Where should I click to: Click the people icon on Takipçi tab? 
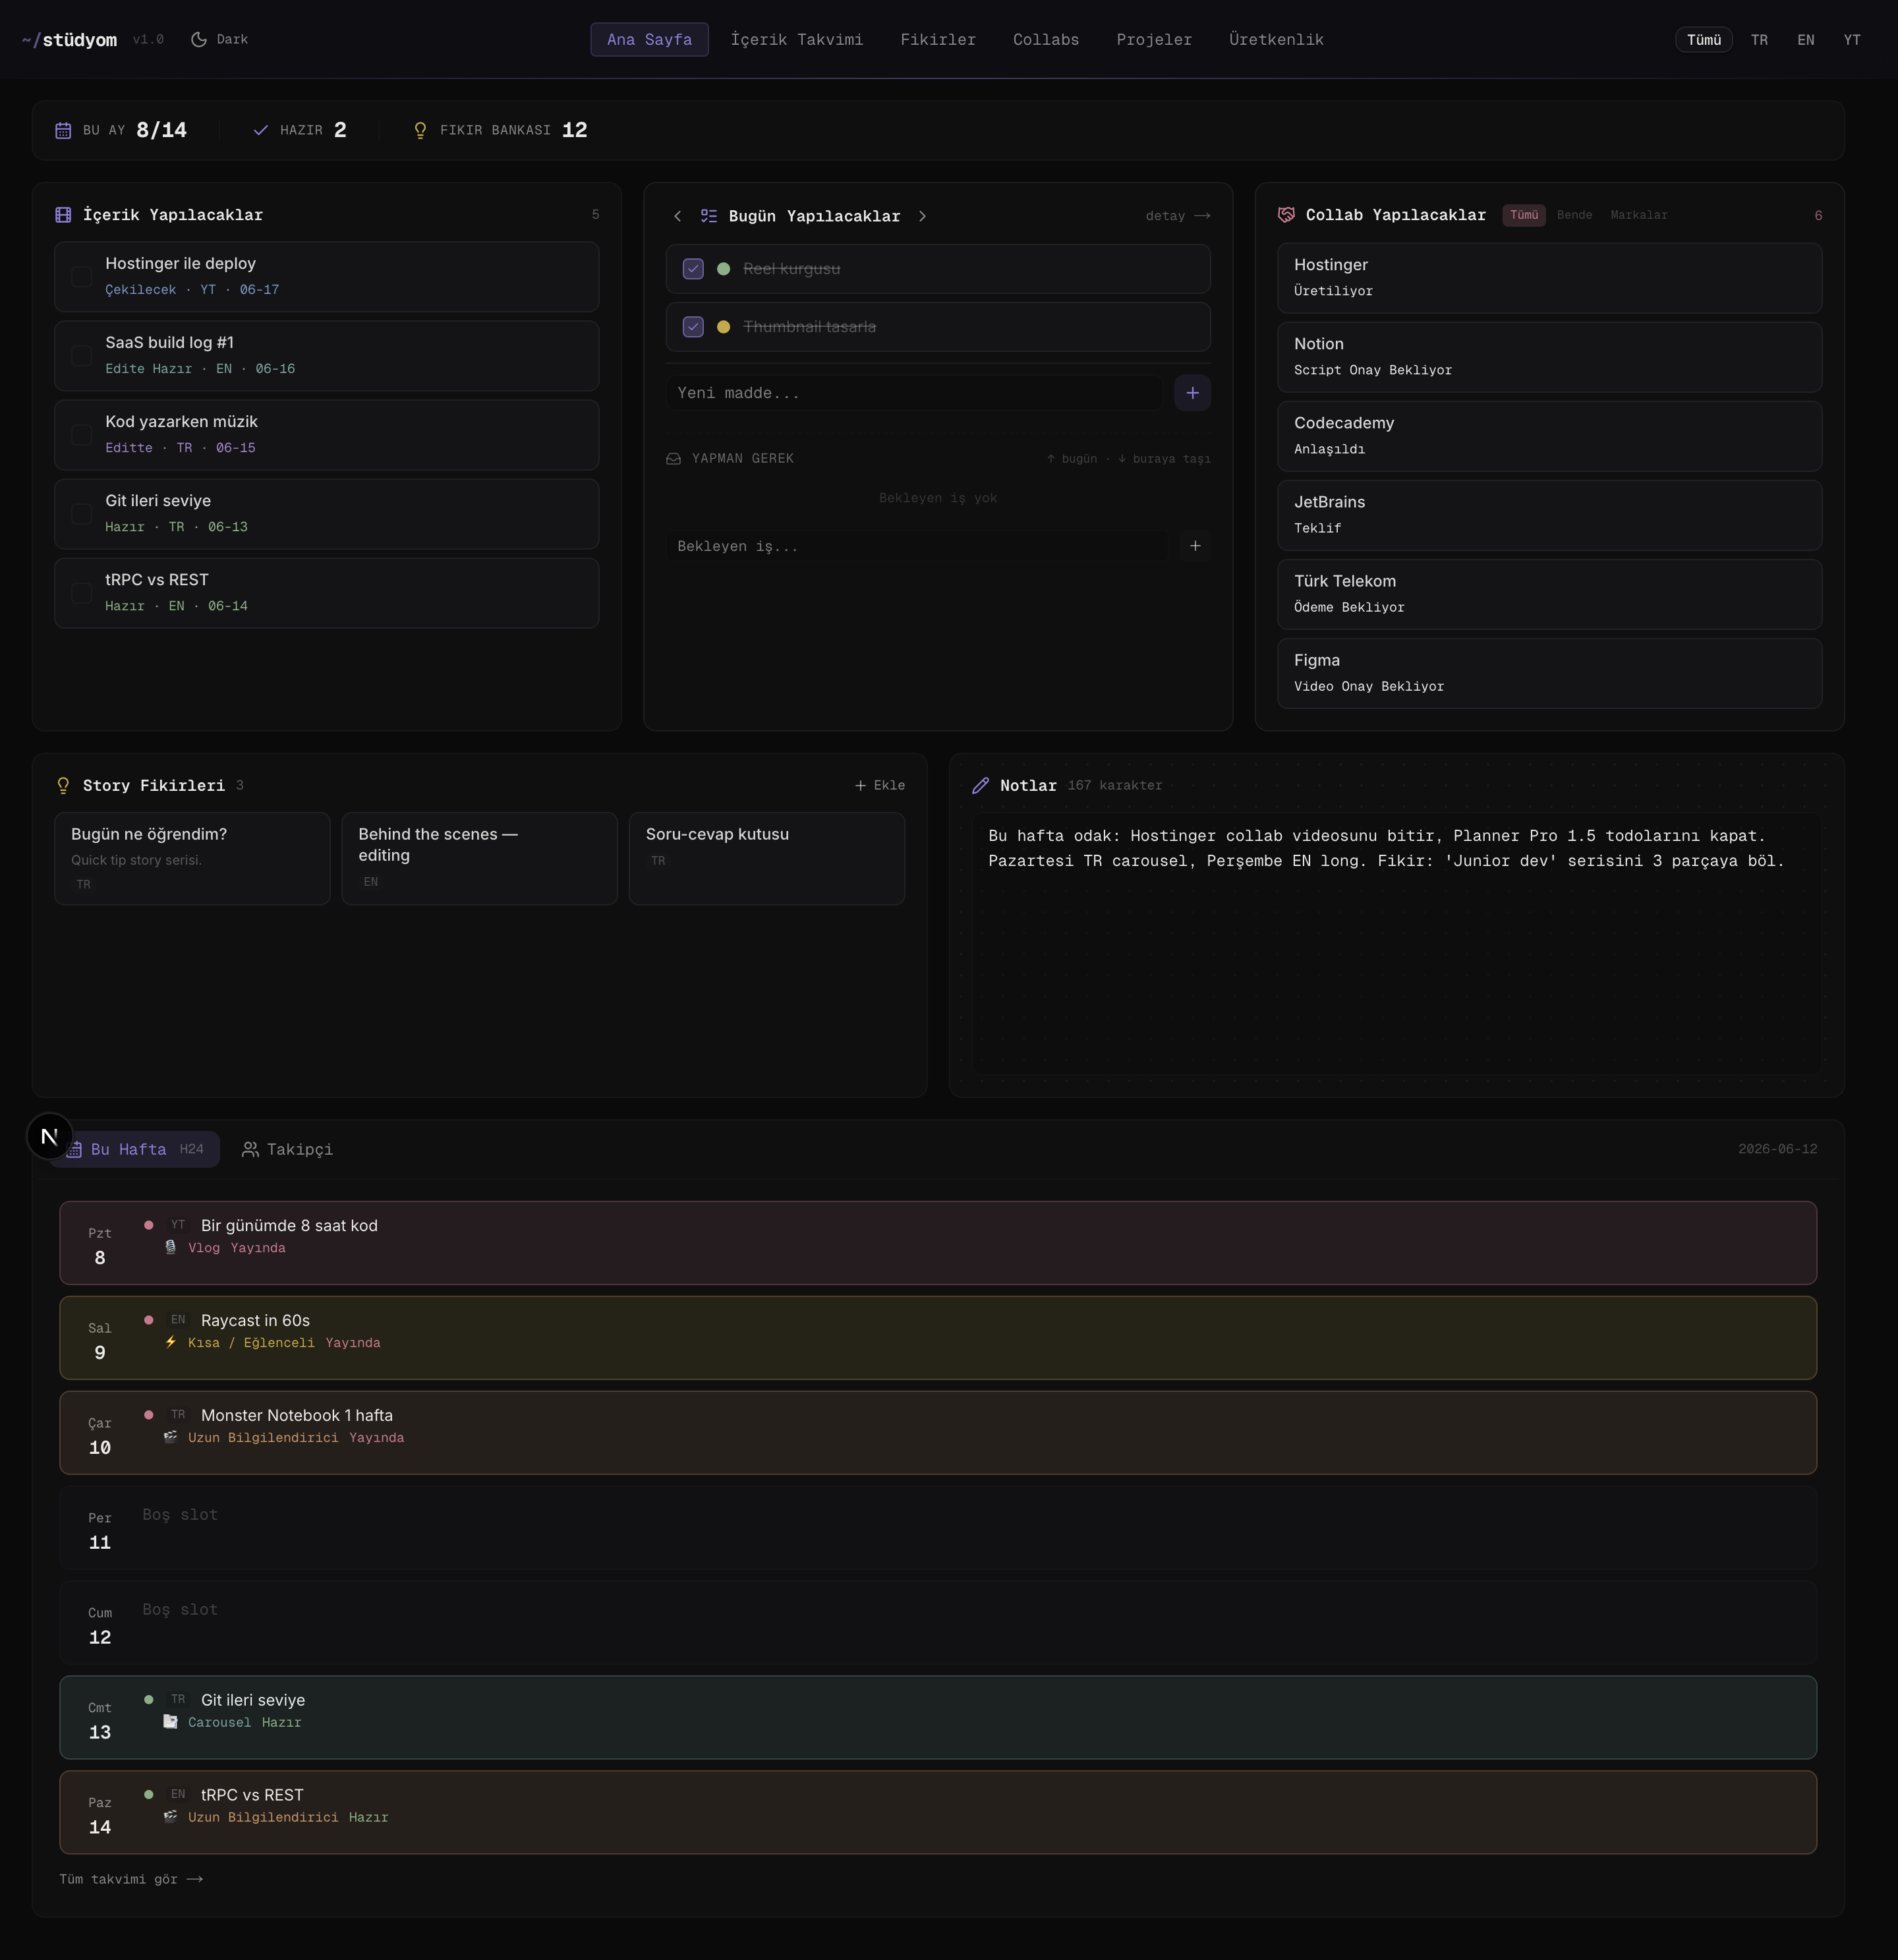pos(250,1150)
